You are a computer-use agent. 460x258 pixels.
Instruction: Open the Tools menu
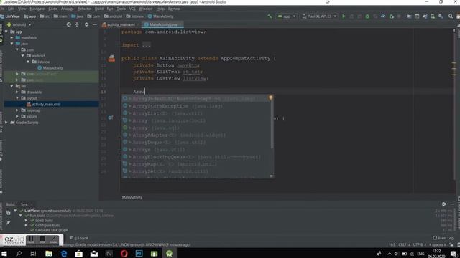click(x=121, y=9)
